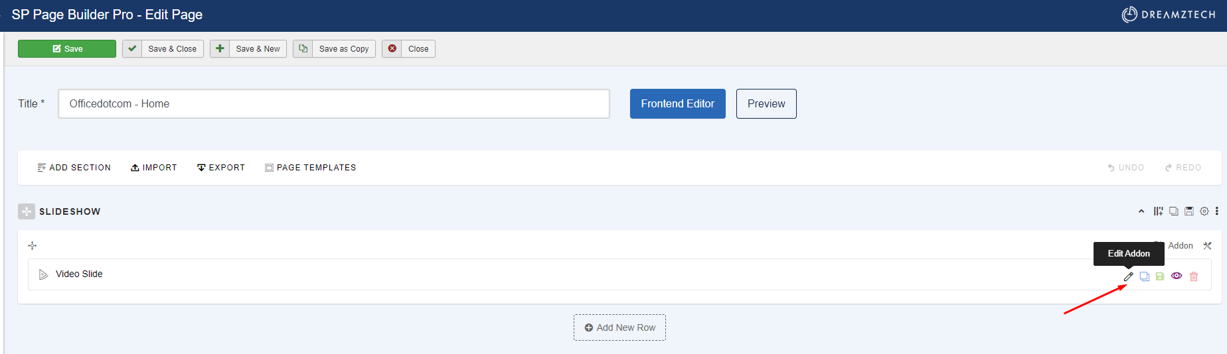Toggle visibility of the Video Slide addon

1177,276
